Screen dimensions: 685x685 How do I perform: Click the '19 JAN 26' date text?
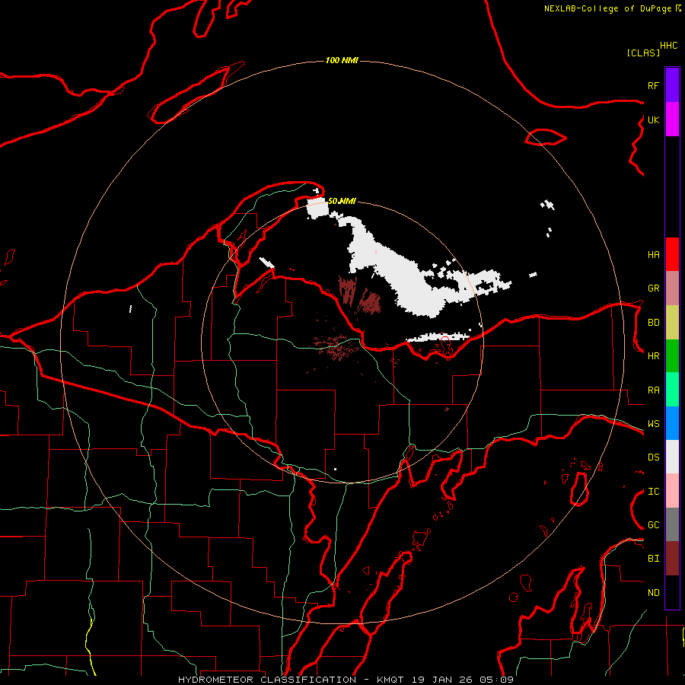coord(441,680)
